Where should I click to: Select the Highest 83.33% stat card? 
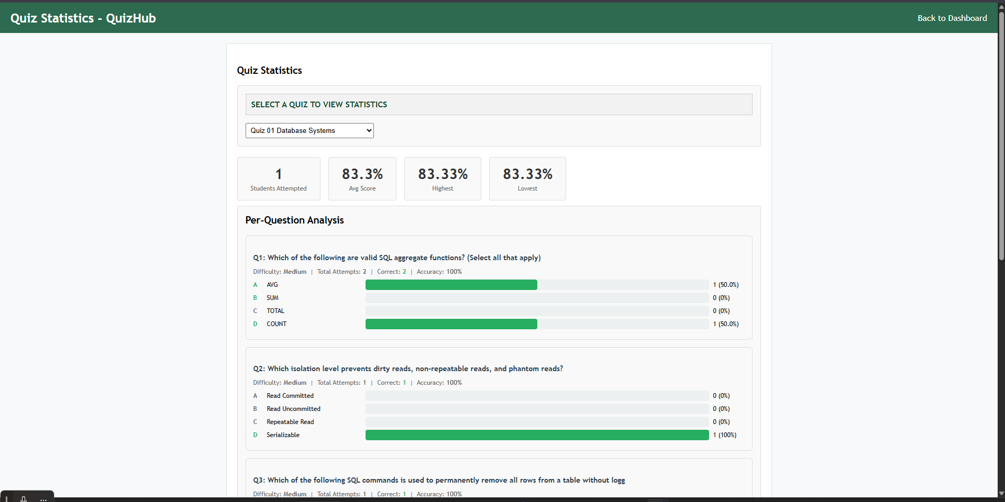click(443, 179)
